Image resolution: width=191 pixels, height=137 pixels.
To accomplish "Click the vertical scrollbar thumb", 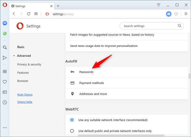I will pos(189,76).
